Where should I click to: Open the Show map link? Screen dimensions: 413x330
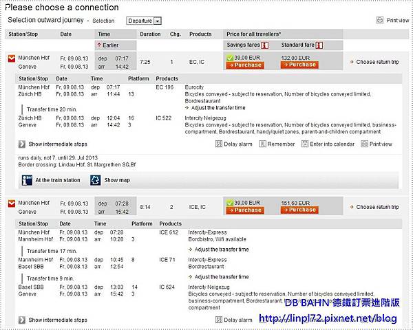pyautogui.click(x=117, y=180)
